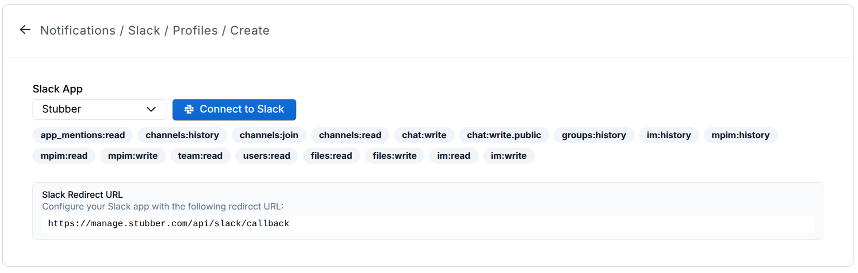Click the chat:write.public scope tag

point(504,135)
